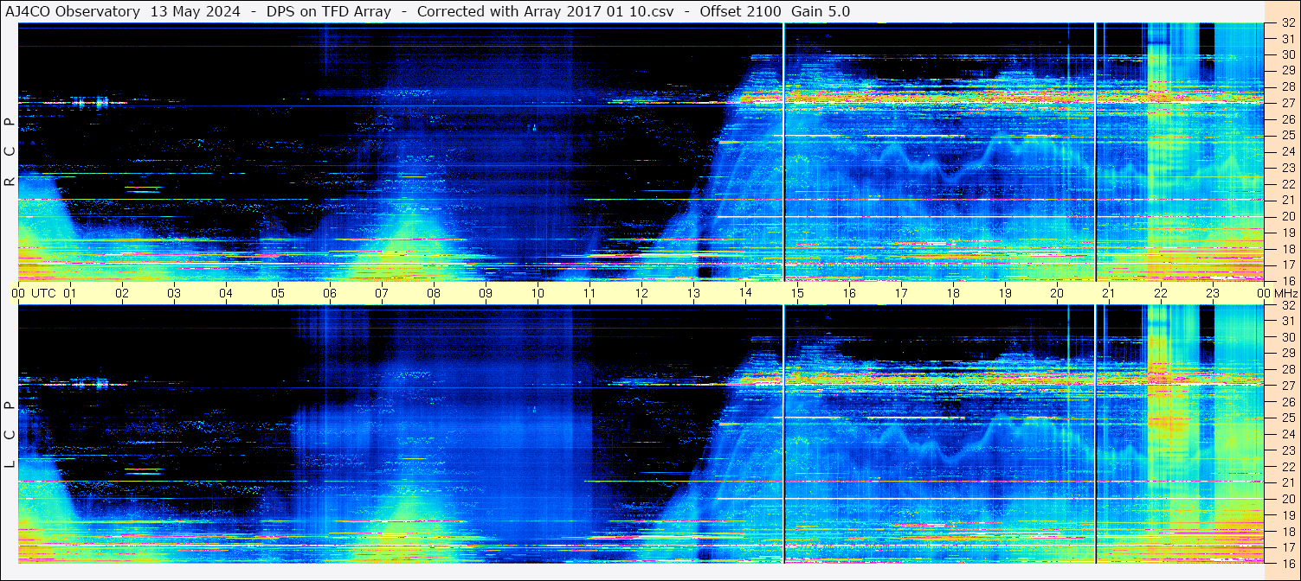Click the 18 hour label on UTC axis
Screen dimensions: 1301x581
[953, 293]
